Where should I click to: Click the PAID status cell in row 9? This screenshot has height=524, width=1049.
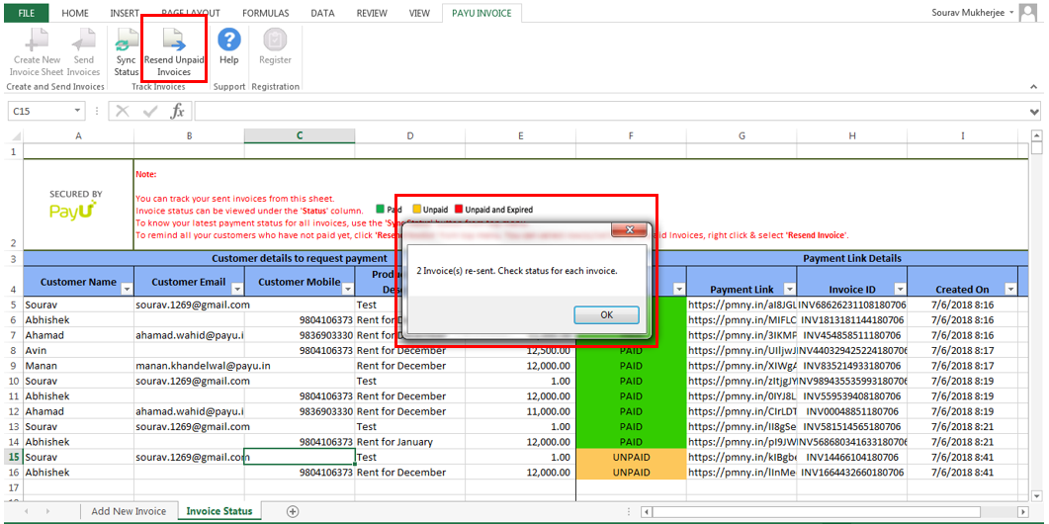tap(631, 366)
